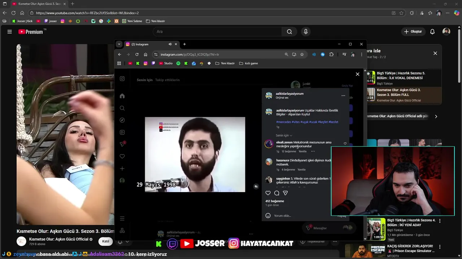Open the 412 beğenme likes list
This screenshot has width=462, height=259.
pyautogui.click(x=275, y=201)
